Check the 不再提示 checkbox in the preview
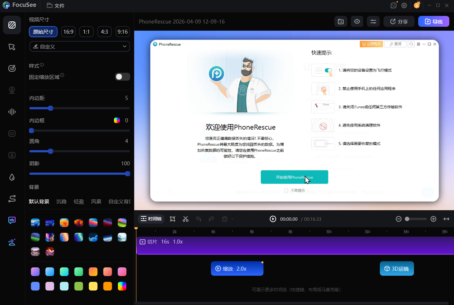The image size is (454, 305). [286, 190]
